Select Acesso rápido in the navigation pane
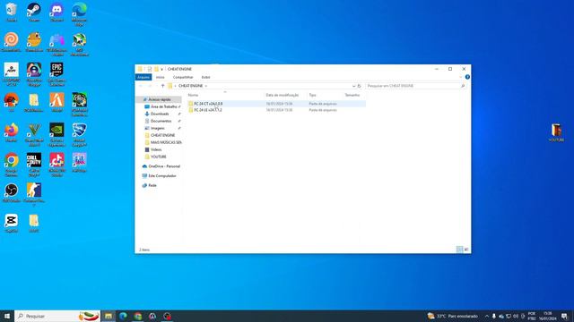The height and width of the screenshot is (322, 574). (160, 99)
